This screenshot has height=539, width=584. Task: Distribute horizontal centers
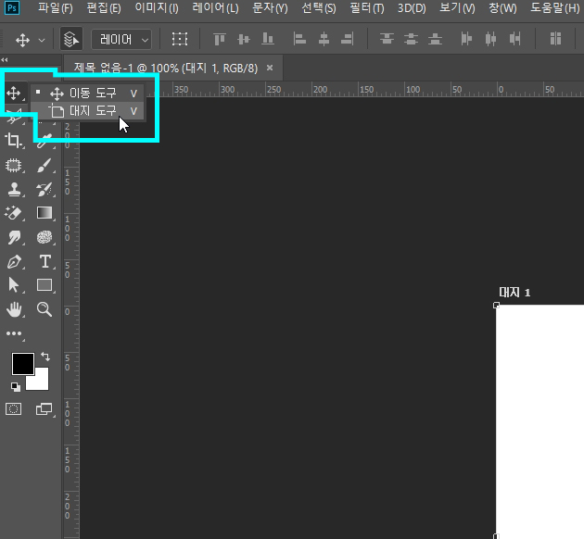[490, 39]
